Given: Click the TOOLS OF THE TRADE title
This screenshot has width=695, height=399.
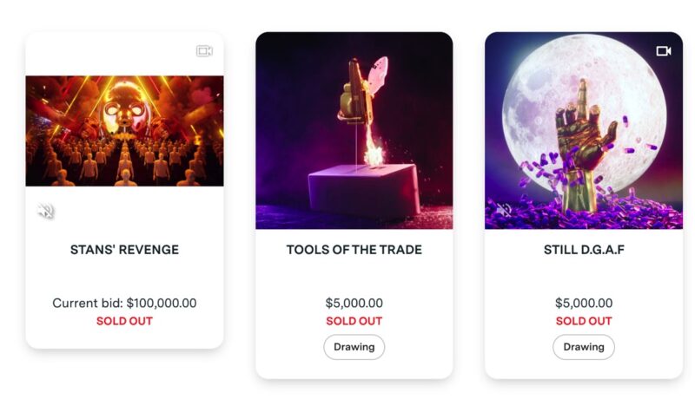Looking at the screenshot, I should click(354, 250).
